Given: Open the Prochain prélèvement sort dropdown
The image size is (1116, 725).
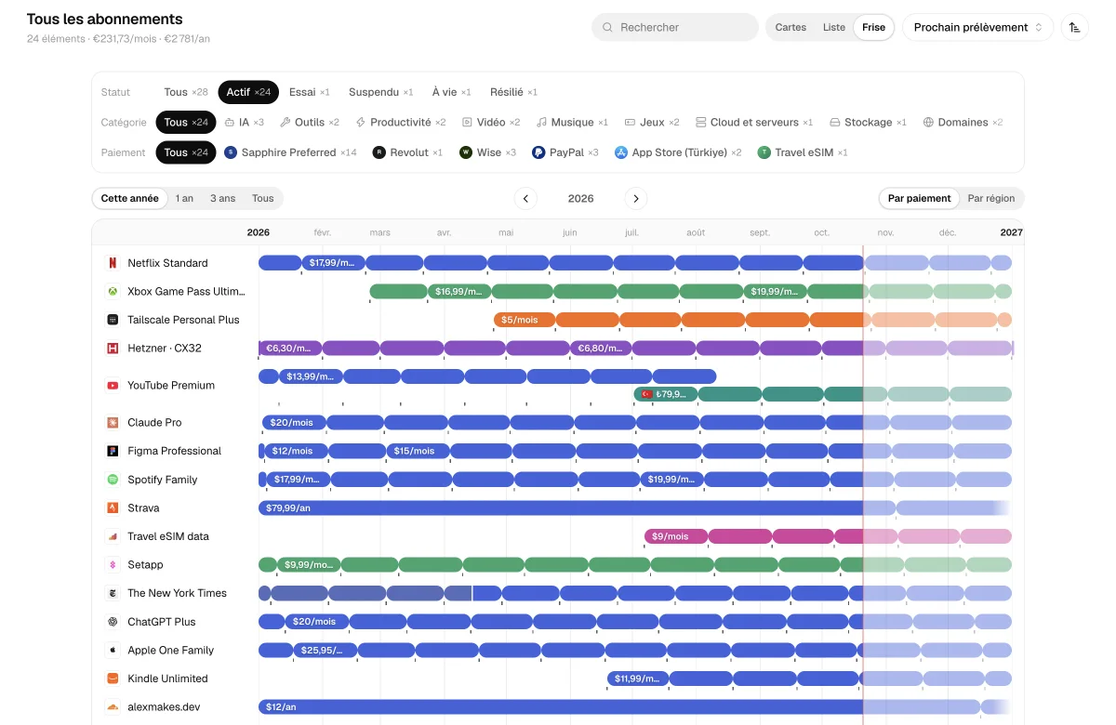Looking at the screenshot, I should pyautogui.click(x=977, y=27).
